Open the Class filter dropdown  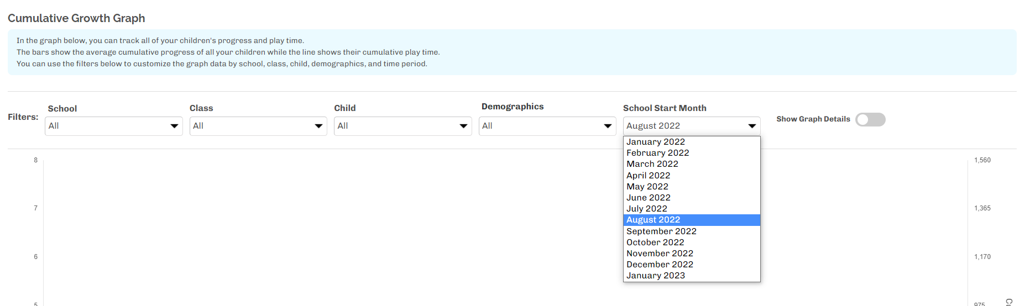point(258,126)
